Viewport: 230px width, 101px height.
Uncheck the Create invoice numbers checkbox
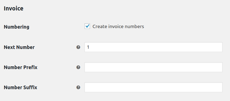pos(87,26)
